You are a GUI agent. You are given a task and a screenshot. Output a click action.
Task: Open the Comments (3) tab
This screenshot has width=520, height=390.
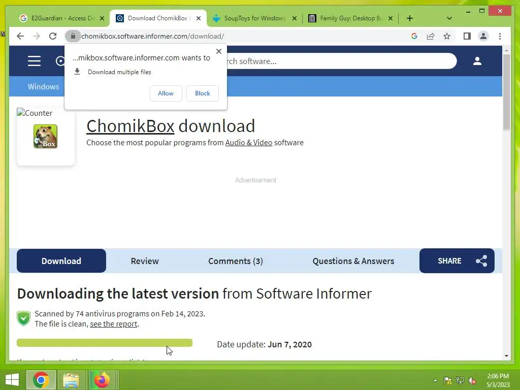click(236, 261)
